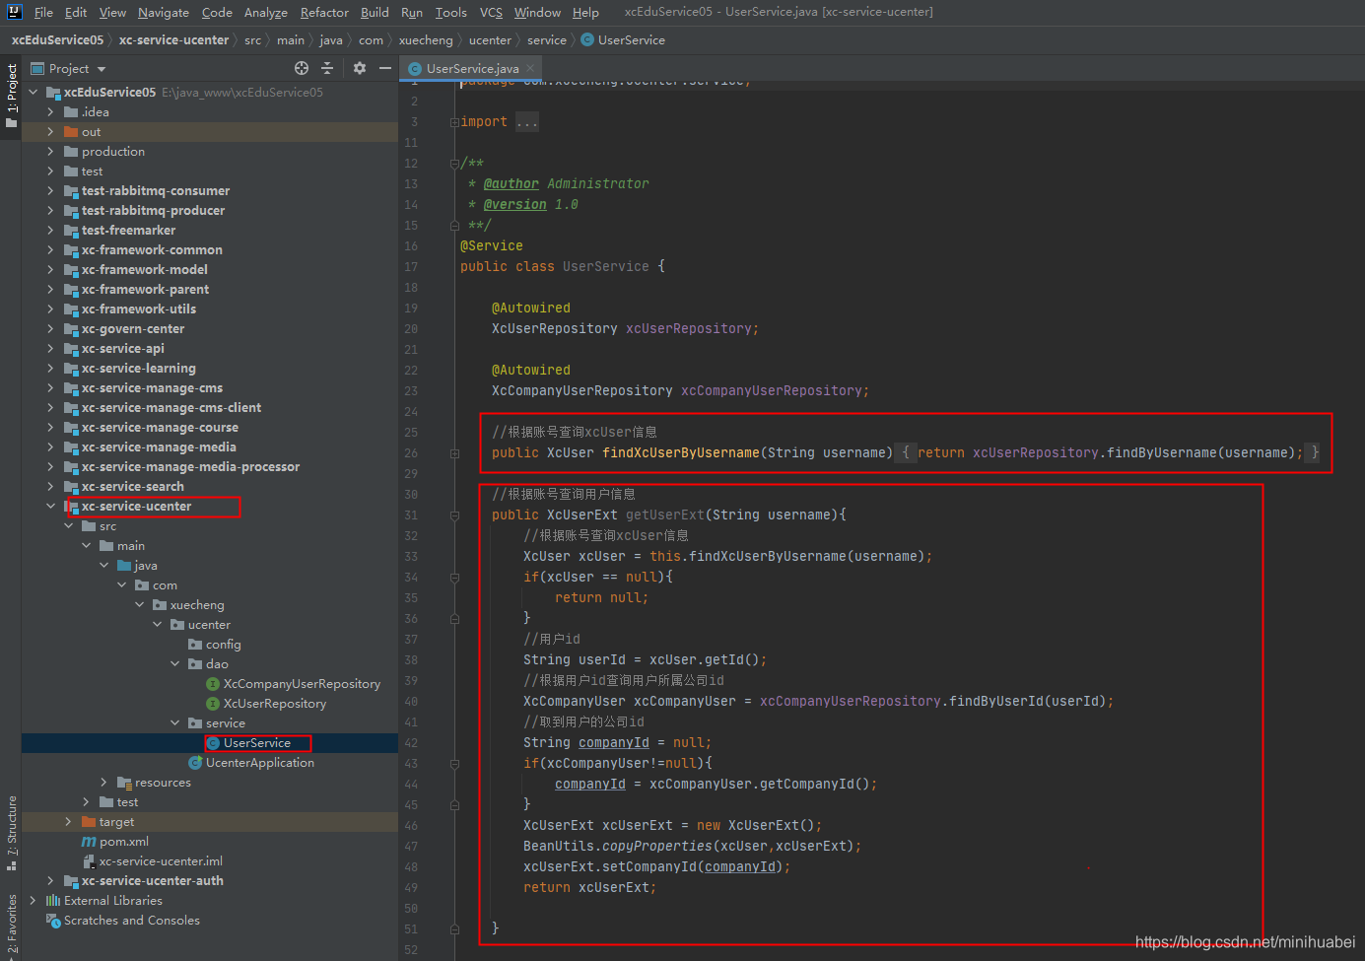Expand the xc-service-search module
Screen dimensions: 1365x961
click(x=51, y=486)
